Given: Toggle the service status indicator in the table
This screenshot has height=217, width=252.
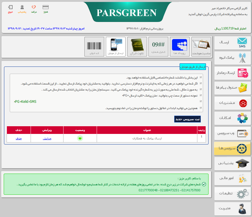Looking at the screenshot, I should pyautogui.click(x=80, y=138).
